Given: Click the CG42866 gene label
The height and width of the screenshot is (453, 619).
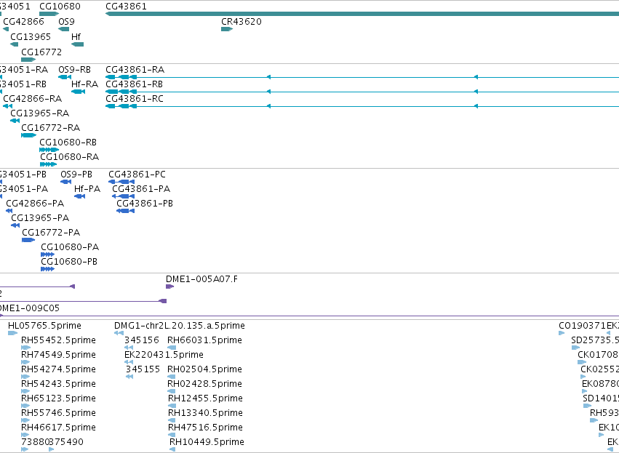Looking at the screenshot, I should [23, 21].
